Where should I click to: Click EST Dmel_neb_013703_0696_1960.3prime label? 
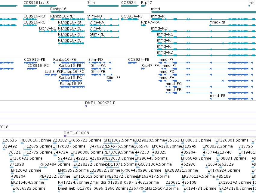[93, 188]
